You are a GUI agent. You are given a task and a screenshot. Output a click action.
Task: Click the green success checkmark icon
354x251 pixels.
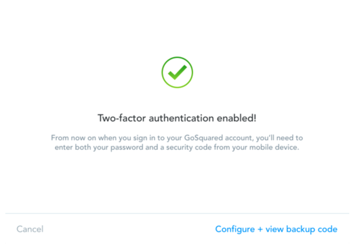(x=177, y=72)
